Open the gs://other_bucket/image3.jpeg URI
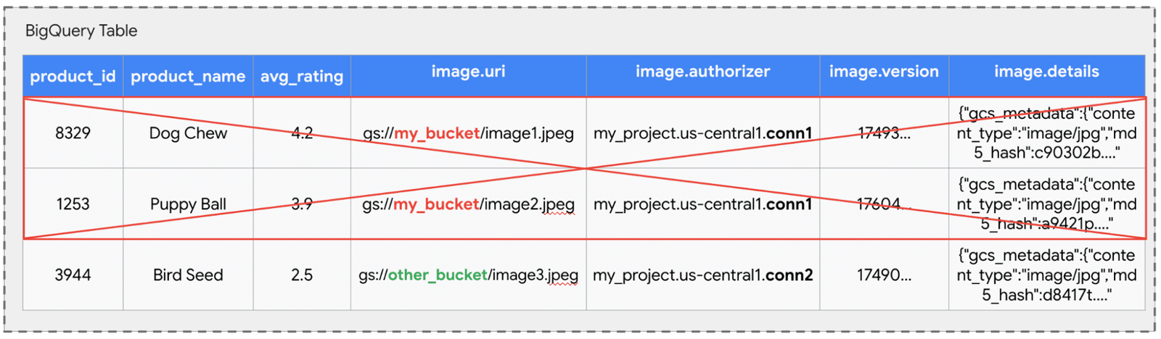The width and height of the screenshot is (1161, 339). [468, 275]
